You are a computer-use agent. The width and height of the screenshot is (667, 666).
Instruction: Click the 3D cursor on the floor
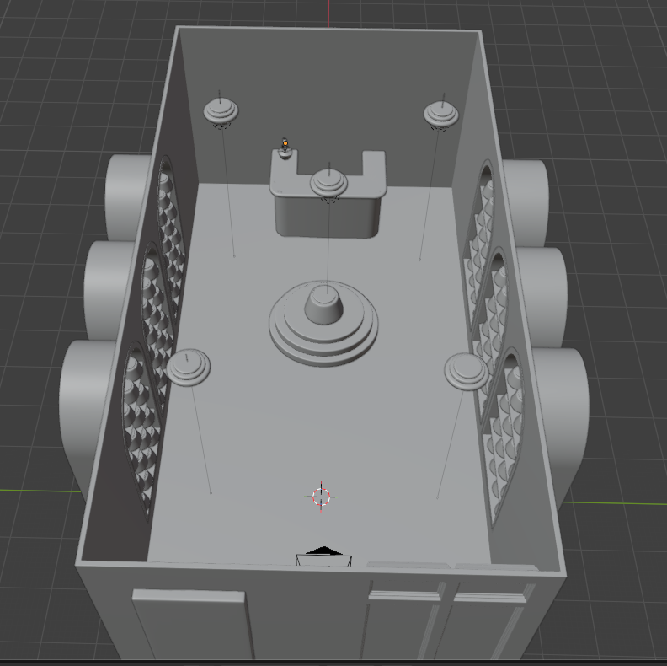(321, 497)
